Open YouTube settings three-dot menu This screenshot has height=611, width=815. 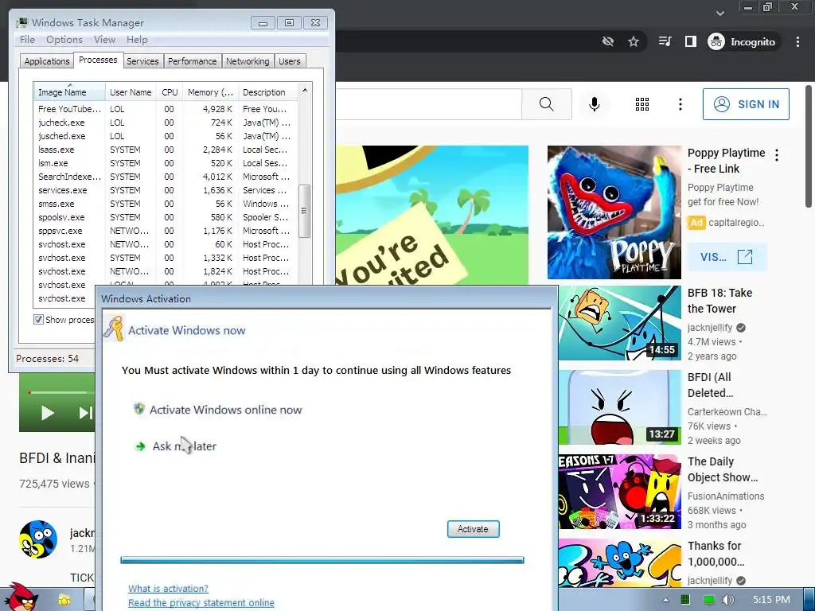pyautogui.click(x=680, y=104)
